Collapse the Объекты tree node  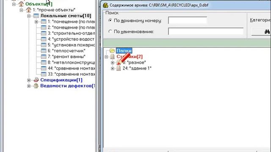pyautogui.click(x=14, y=4)
